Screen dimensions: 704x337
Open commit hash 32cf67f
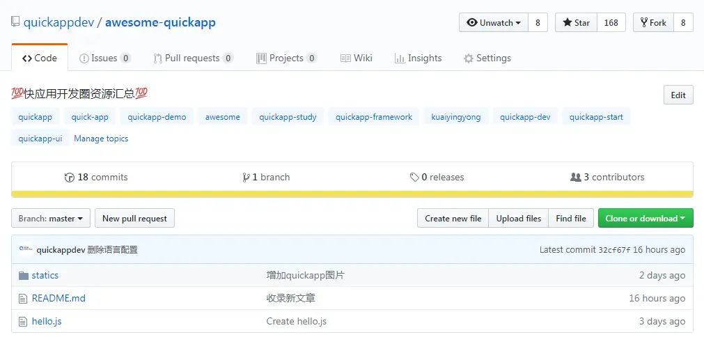tap(615, 249)
